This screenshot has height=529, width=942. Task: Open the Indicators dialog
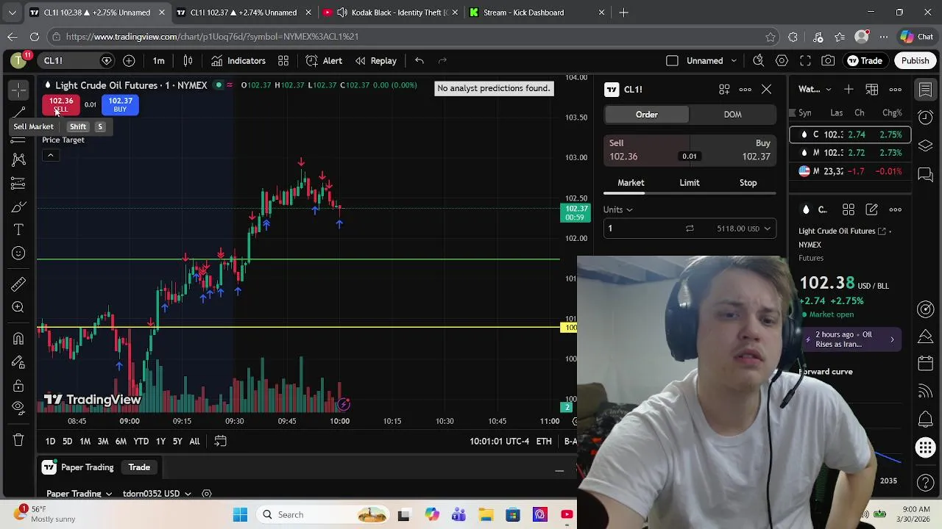pos(238,61)
